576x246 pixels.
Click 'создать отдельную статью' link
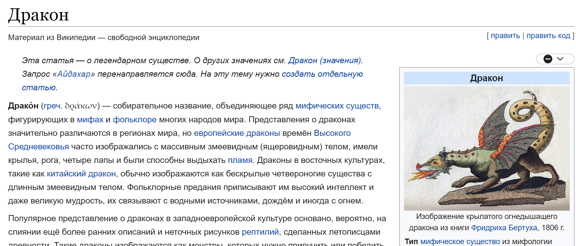click(322, 74)
